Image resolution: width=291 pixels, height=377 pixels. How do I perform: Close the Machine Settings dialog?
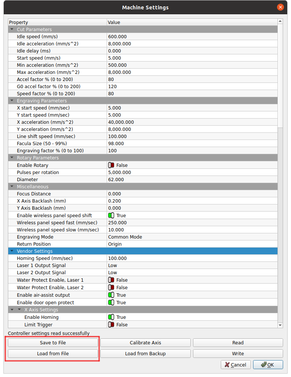(280, 7)
